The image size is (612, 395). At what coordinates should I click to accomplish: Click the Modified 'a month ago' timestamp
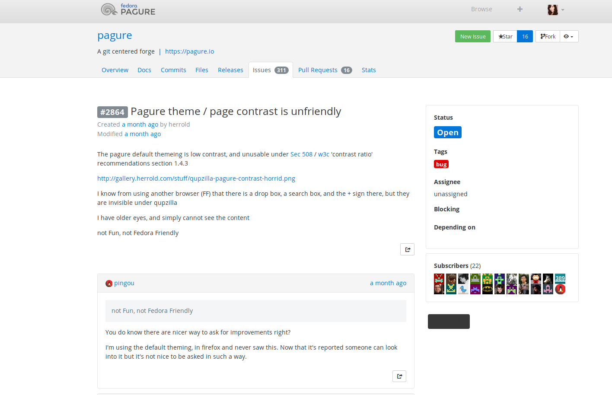(143, 134)
